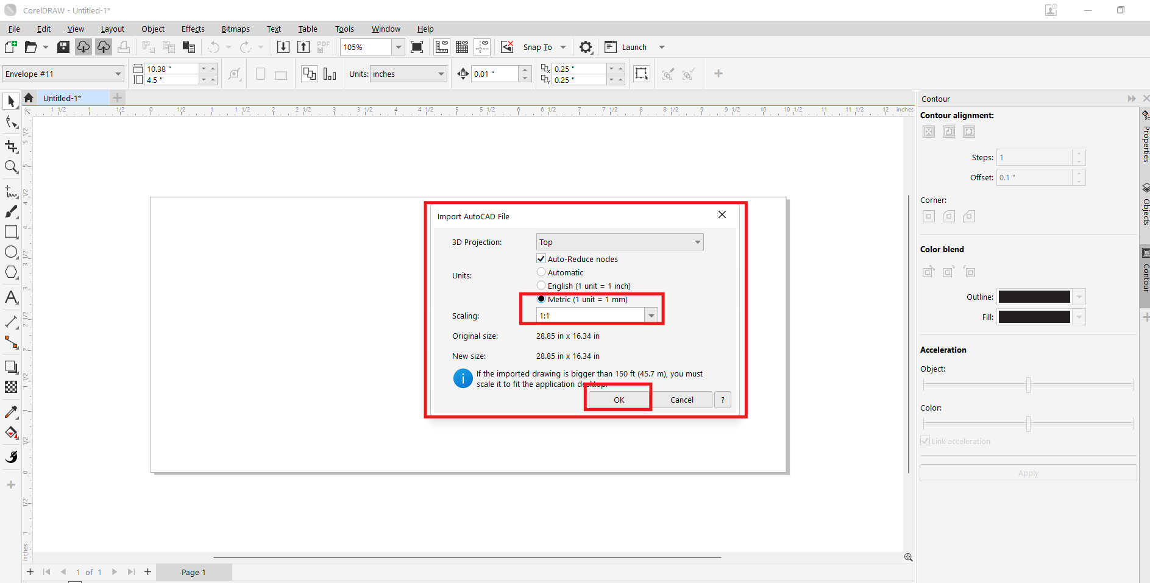Image resolution: width=1150 pixels, height=583 pixels.
Task: Choose Outside contour alignment
Action: [x=969, y=132]
